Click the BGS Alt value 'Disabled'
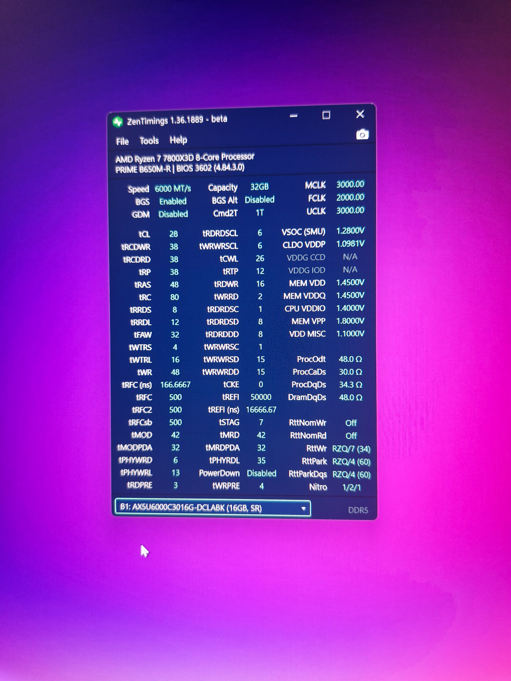Image resolution: width=511 pixels, height=681 pixels. coord(260,200)
